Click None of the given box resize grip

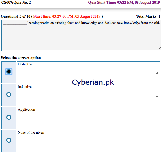point(157,142)
